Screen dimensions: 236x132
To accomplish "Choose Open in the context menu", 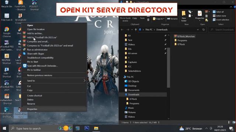I will pos(55,25).
